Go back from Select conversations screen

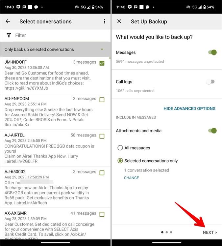tap(8, 21)
